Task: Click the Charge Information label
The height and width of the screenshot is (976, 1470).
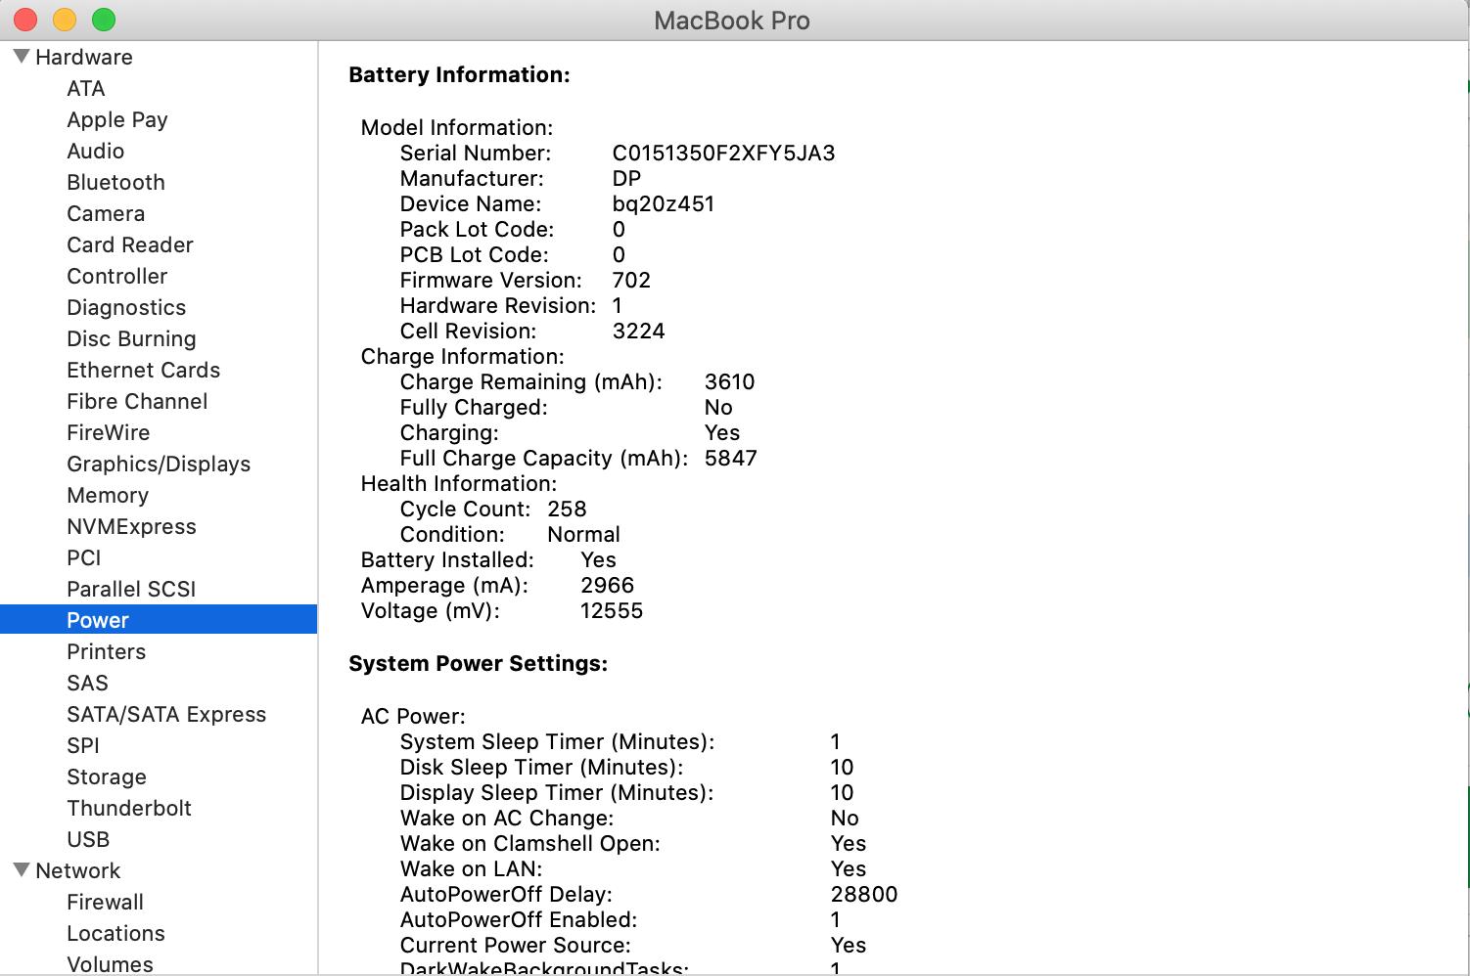Action: (463, 356)
